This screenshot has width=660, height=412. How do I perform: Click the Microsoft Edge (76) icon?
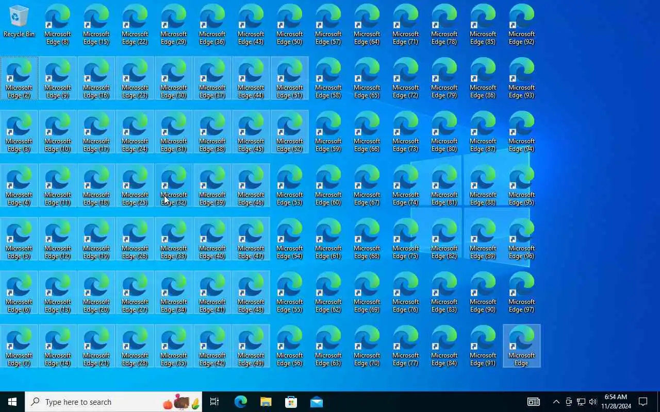406,293
